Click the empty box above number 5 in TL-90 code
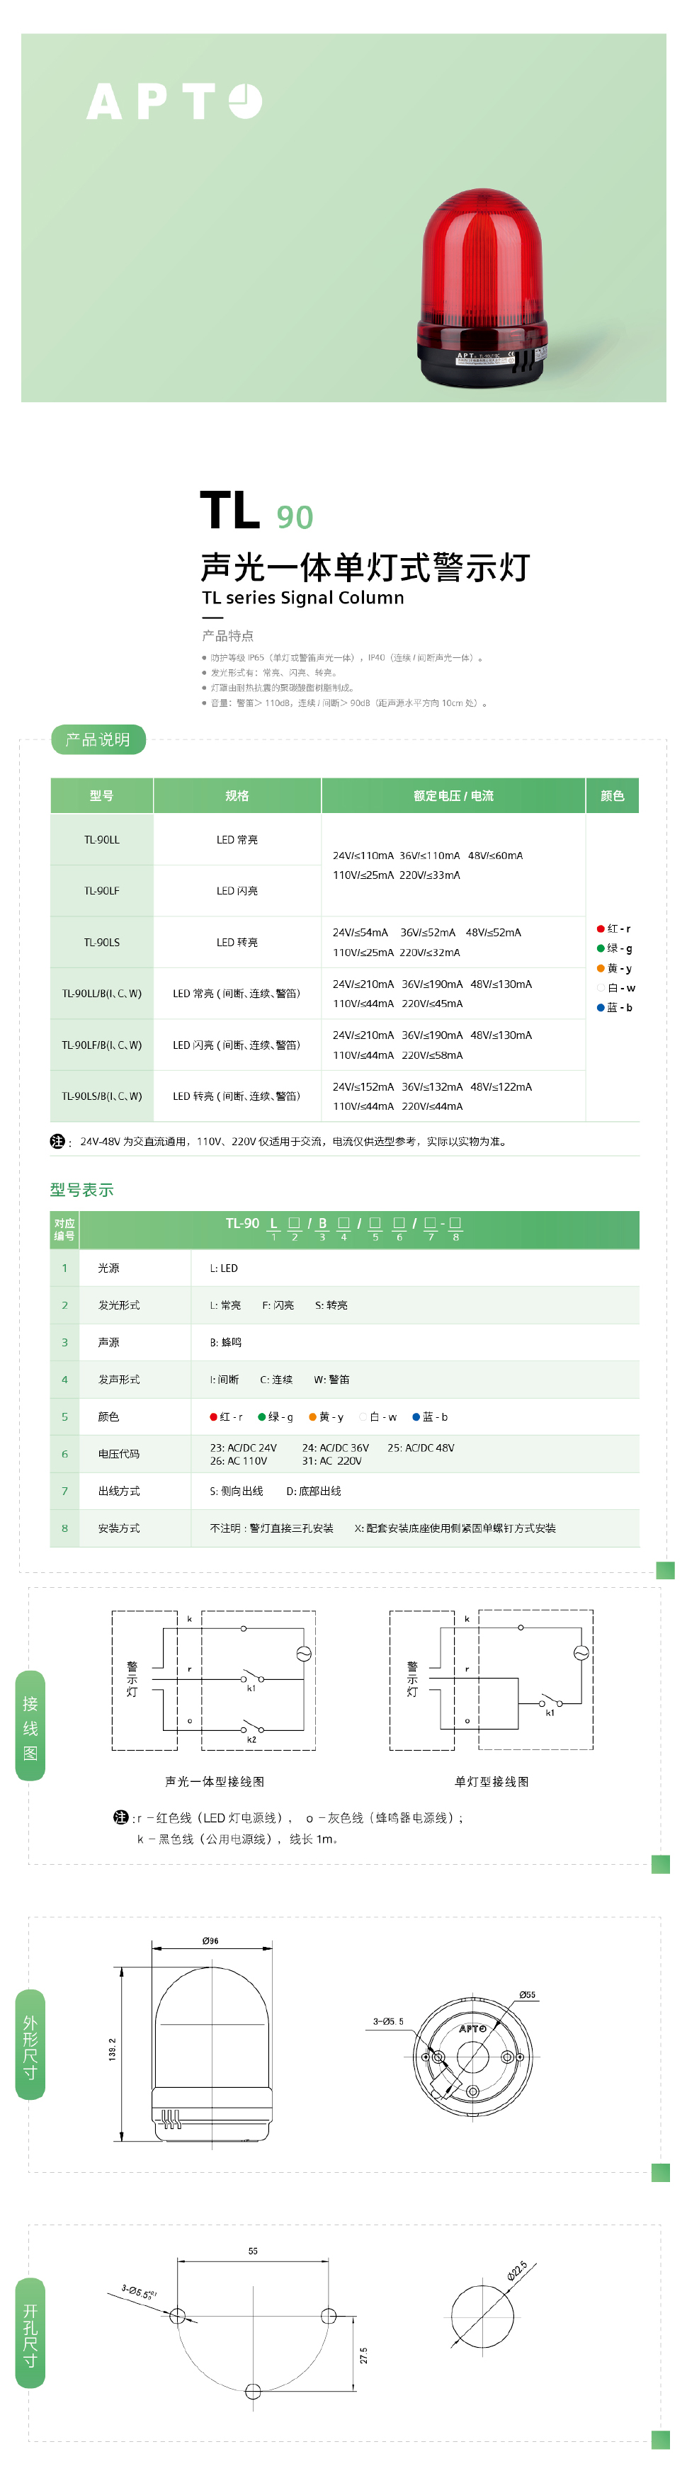This screenshot has width=687, height=2471. tap(375, 1222)
